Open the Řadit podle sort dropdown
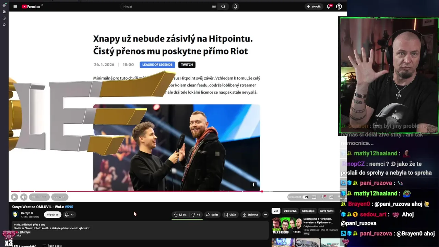Viewport: 439px width, 247px height. coord(52,246)
